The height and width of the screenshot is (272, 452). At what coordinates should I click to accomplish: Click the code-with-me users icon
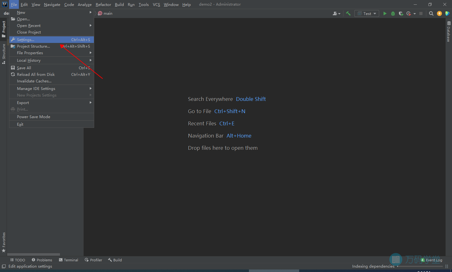[x=336, y=13]
